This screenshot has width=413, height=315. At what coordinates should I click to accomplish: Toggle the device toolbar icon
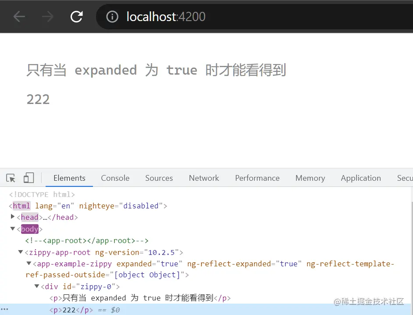pyautogui.click(x=28, y=178)
